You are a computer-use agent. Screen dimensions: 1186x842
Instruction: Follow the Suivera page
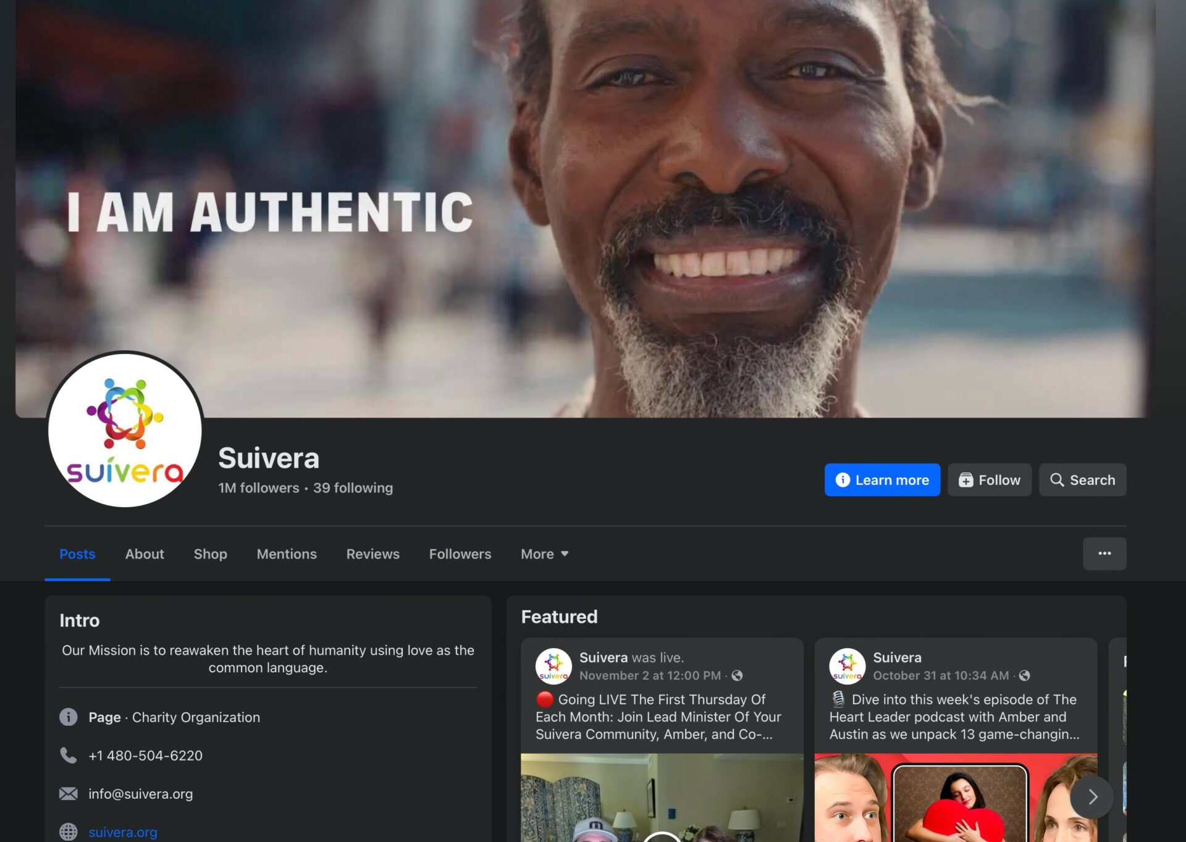point(990,480)
